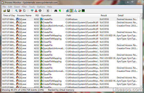Click 'Showing 40,371 of 1,932,718 events' status text
Image resolution: width=144 pixels, height=93 pixels.
[x=23, y=90]
